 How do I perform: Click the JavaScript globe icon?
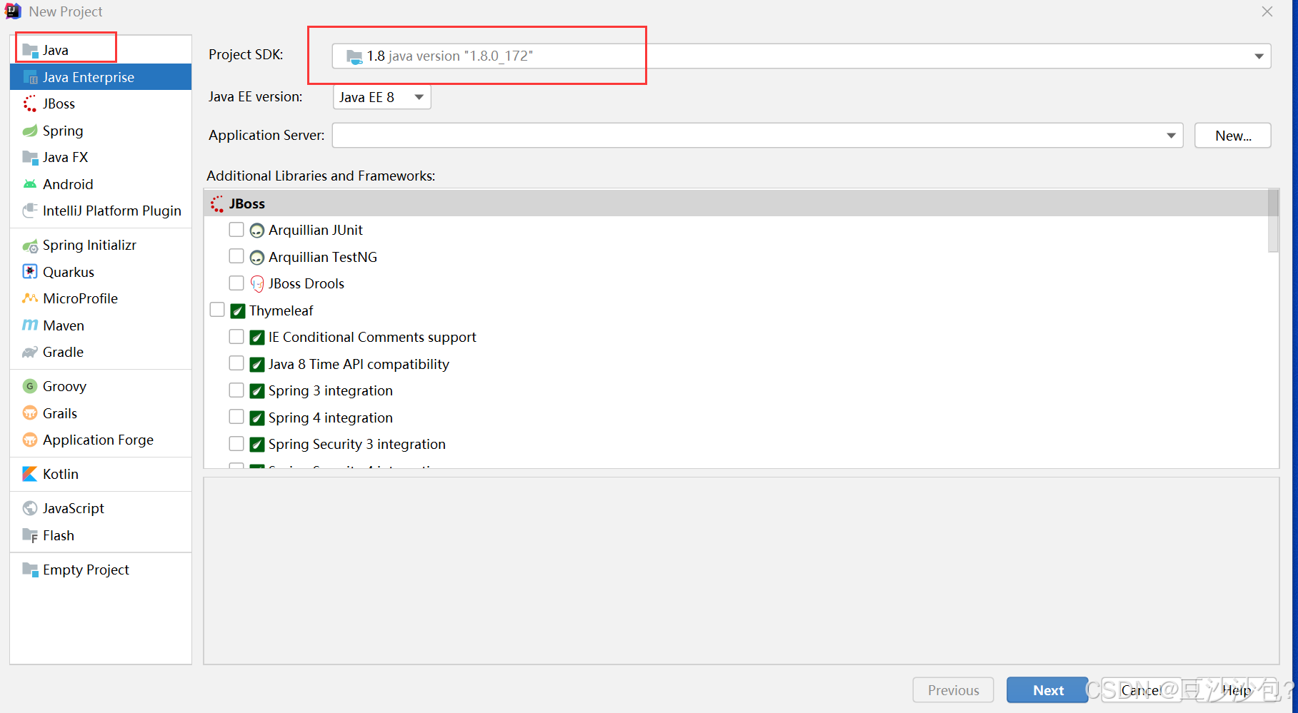[x=30, y=508]
